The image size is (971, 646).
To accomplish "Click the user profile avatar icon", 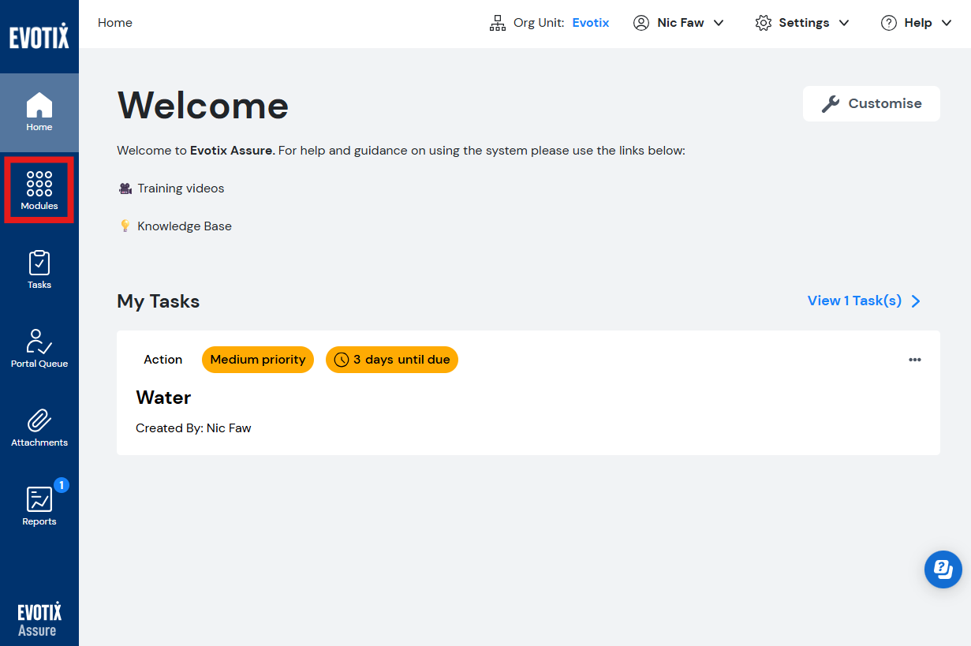I will tap(641, 23).
